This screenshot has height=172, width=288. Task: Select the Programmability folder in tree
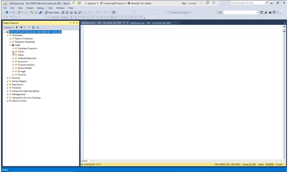click(26, 65)
